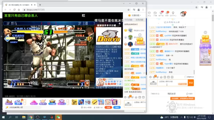Click username kstillfantasy in latest chat message

point(162,72)
